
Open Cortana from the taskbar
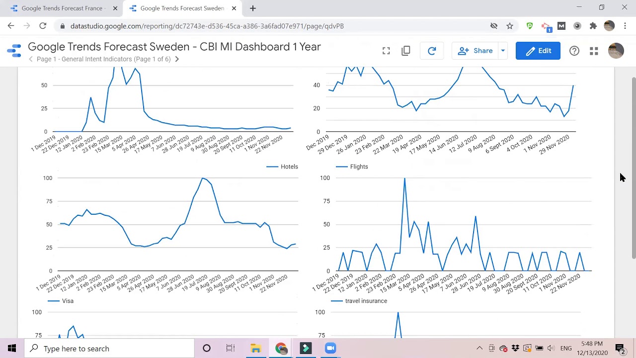(206, 349)
